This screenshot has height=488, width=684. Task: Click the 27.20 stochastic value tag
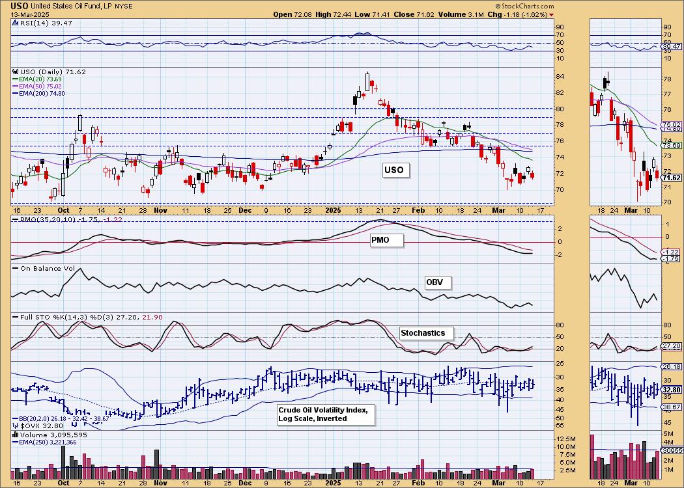coord(672,346)
